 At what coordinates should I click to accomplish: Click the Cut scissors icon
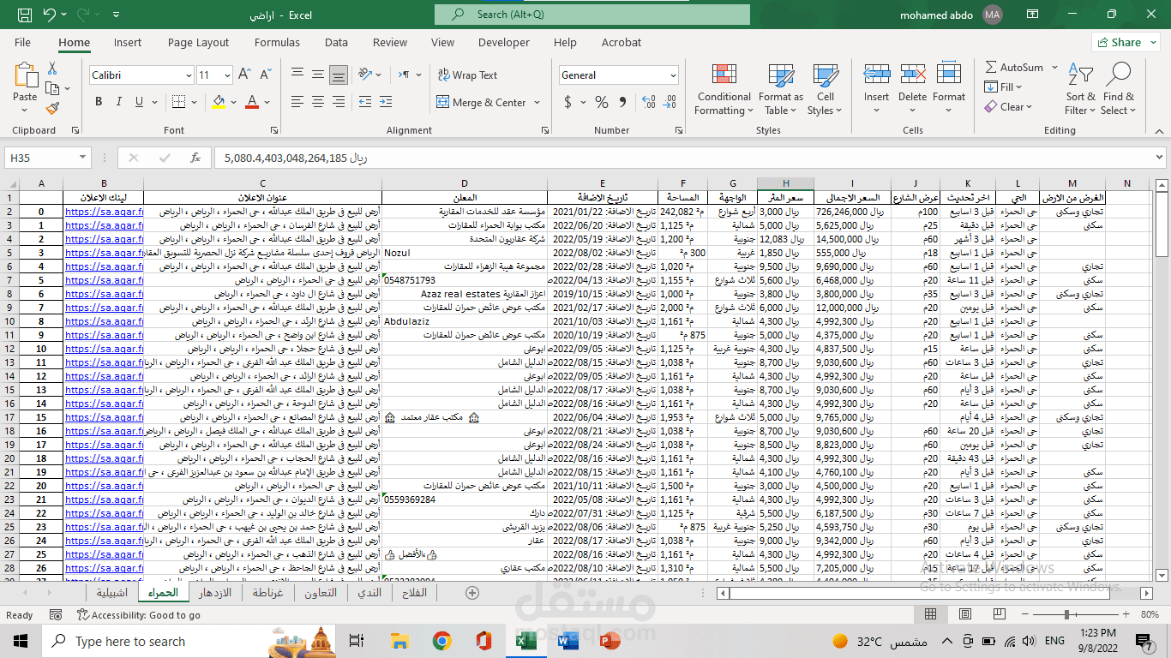[52, 69]
